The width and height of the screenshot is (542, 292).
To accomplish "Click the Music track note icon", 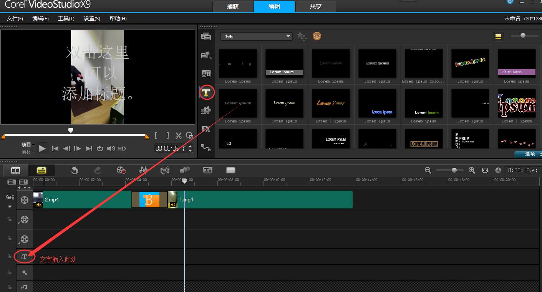I will [25, 287].
